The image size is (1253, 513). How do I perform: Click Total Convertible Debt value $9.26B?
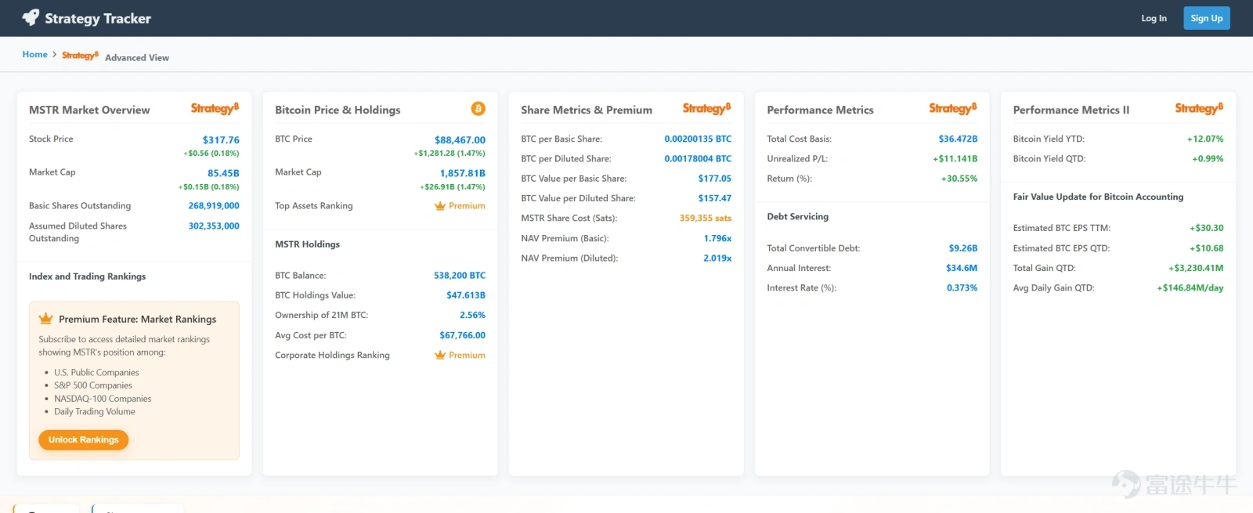(963, 248)
